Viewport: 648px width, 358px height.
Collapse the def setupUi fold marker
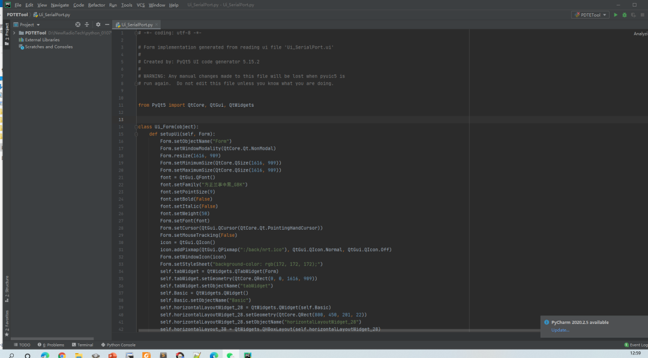pyautogui.click(x=136, y=134)
